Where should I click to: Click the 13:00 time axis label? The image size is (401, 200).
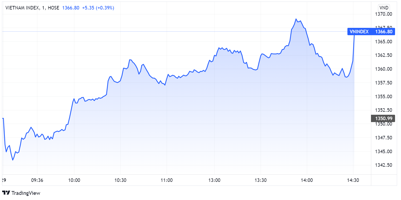(x=215, y=180)
